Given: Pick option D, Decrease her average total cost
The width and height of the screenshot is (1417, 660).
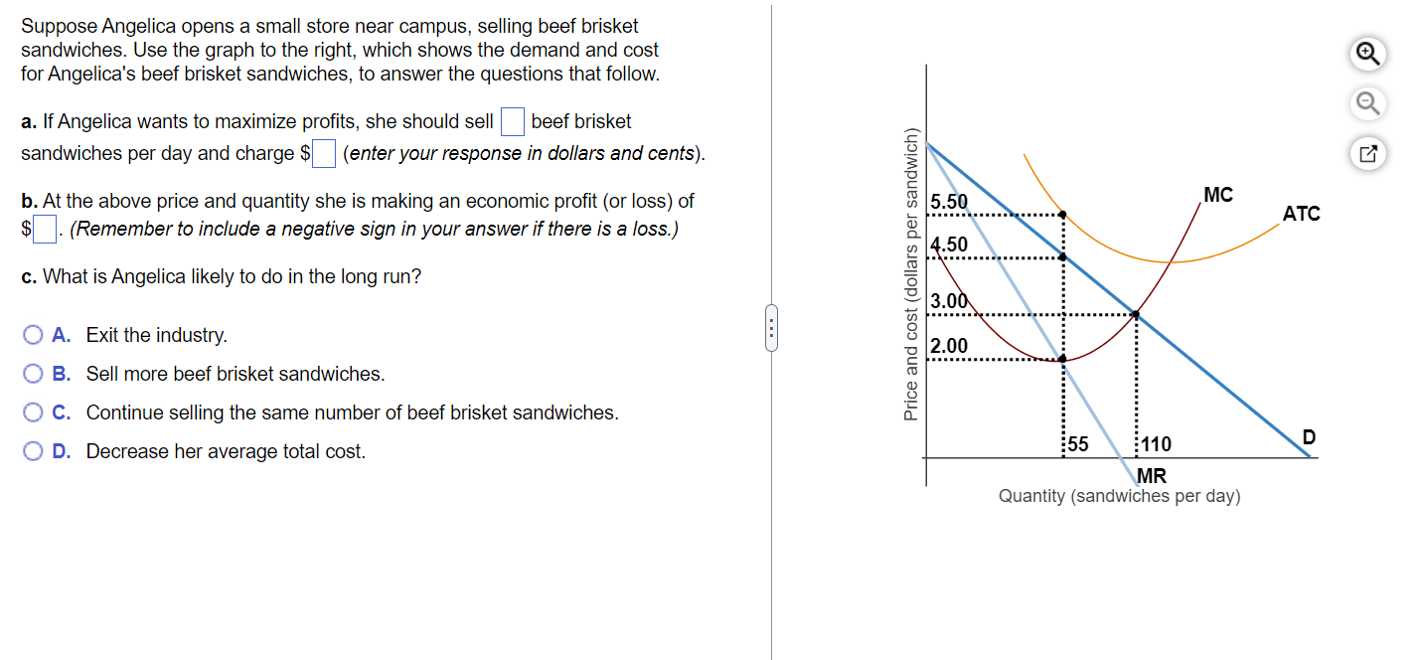Looking at the screenshot, I should click(31, 450).
